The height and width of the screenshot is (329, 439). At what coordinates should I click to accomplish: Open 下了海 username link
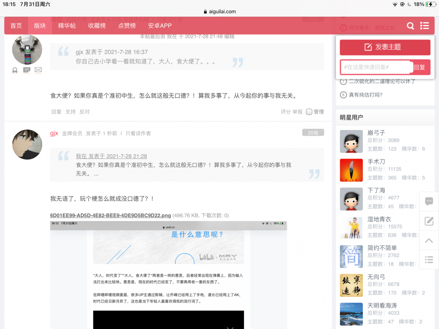[376, 190]
